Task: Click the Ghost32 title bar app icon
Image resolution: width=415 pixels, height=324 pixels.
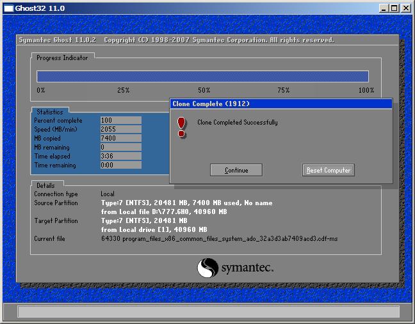Action: point(8,8)
